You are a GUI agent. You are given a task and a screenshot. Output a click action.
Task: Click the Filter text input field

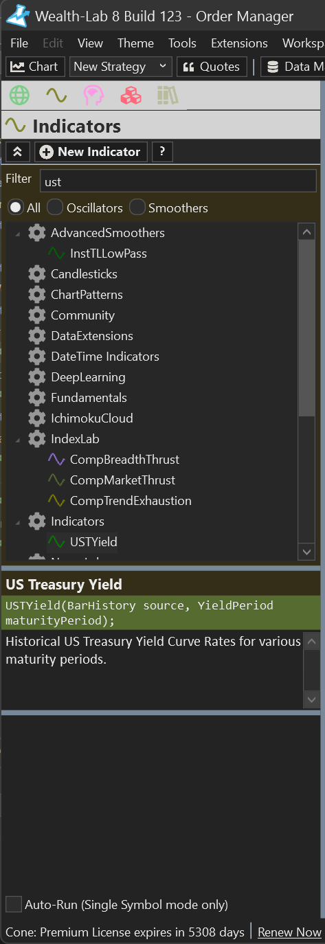pyautogui.click(x=178, y=181)
